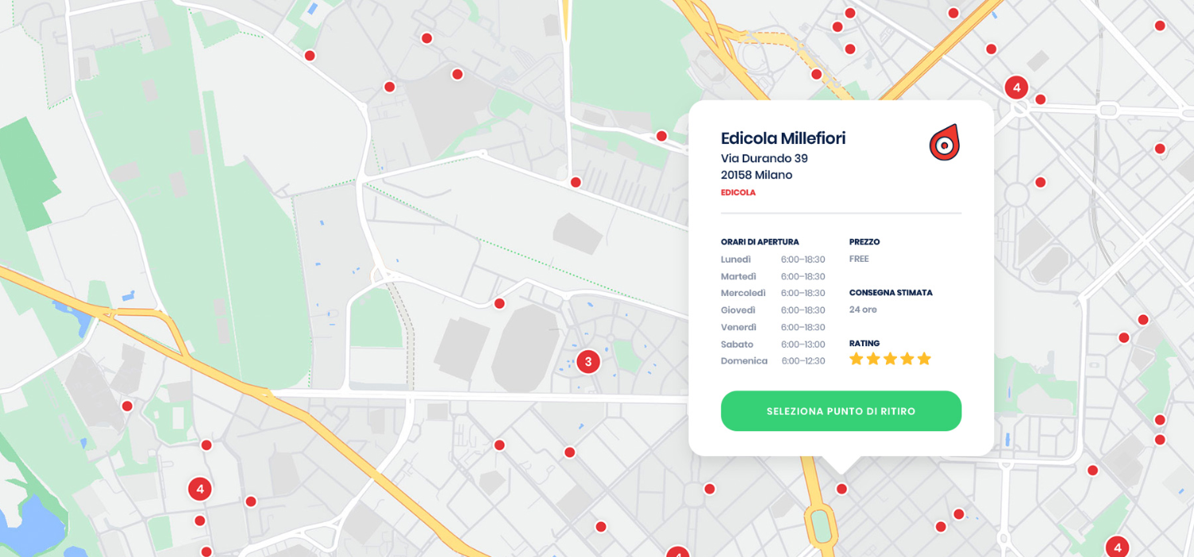Screen dimensions: 1194x557
Task: Click the red drop logo in the popup card
Action: point(943,143)
